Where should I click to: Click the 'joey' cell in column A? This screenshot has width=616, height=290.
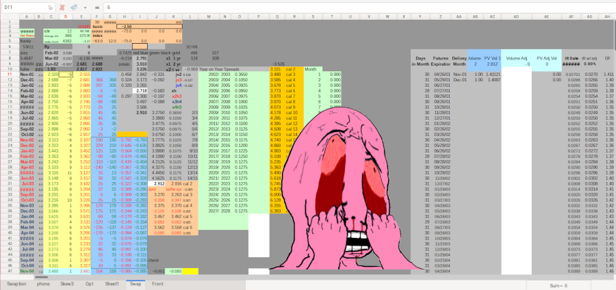click(x=27, y=53)
